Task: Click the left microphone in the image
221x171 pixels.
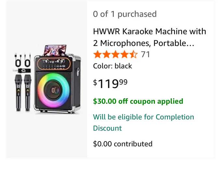Action: (18, 93)
